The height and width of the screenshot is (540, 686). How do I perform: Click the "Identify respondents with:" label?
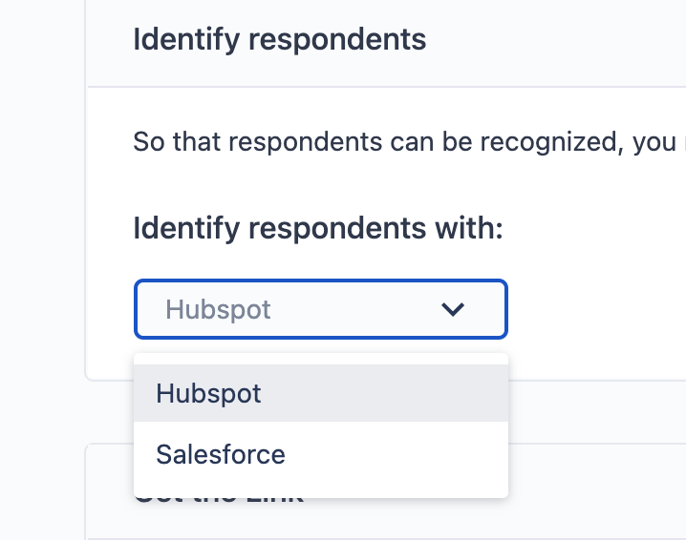point(317,228)
